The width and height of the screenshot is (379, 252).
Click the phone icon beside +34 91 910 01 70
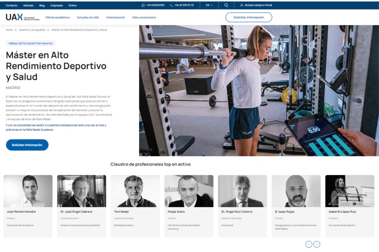pos(171,5)
